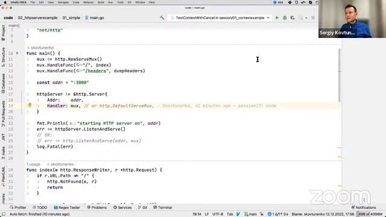386x217 pixels.
Task: Click the intention lightbulb on line 19
Action: 30,105
